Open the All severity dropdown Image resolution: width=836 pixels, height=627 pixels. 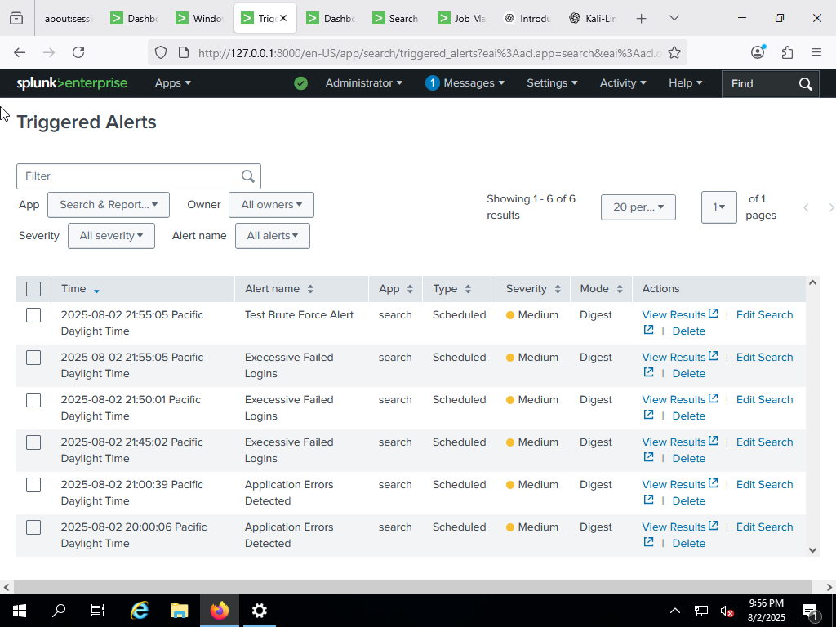click(x=111, y=235)
